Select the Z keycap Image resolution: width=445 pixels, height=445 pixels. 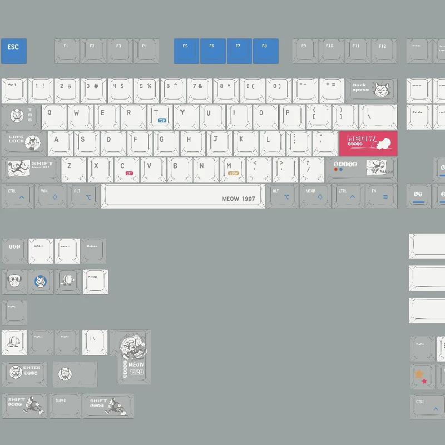(74, 170)
